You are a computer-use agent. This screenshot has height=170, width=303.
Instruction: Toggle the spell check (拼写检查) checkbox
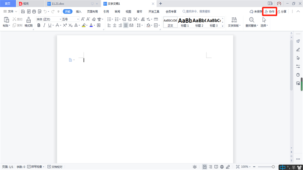pos(30,167)
